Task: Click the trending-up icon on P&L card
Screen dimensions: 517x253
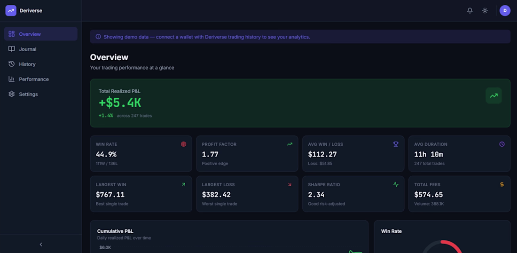Action: point(493,95)
